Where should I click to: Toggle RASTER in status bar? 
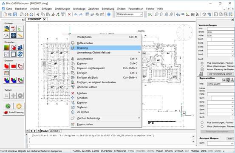(x=140, y=151)
